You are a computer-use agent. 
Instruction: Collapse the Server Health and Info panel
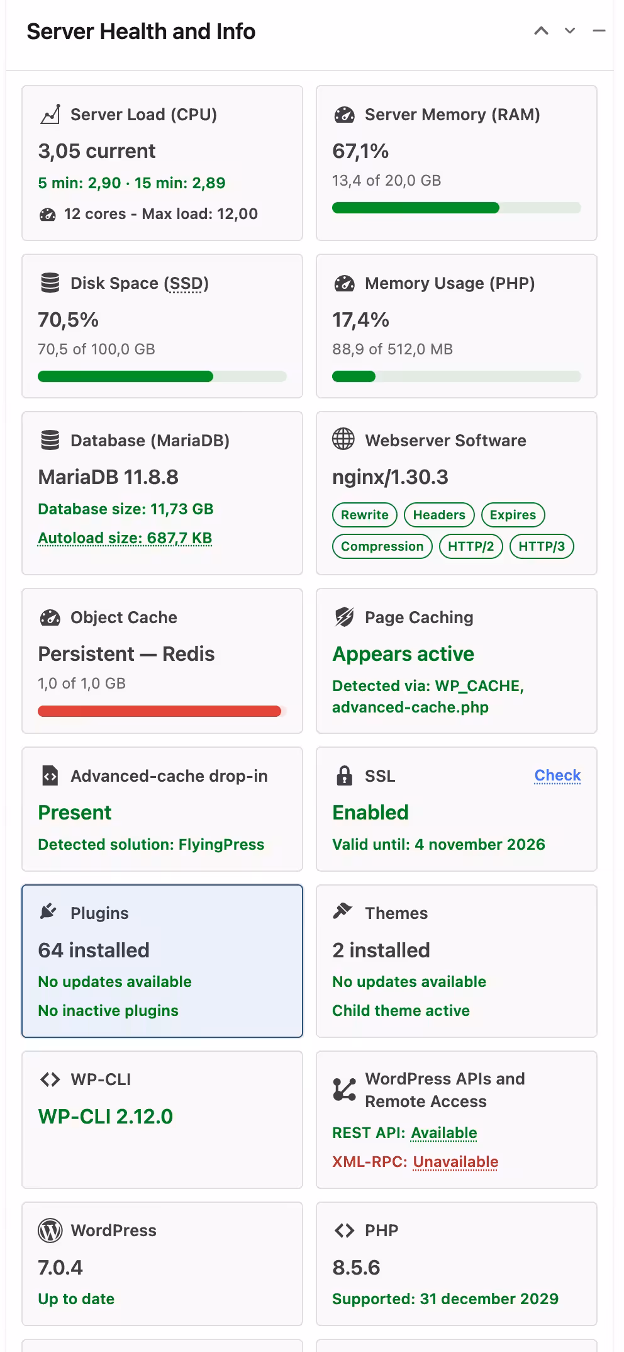click(599, 30)
